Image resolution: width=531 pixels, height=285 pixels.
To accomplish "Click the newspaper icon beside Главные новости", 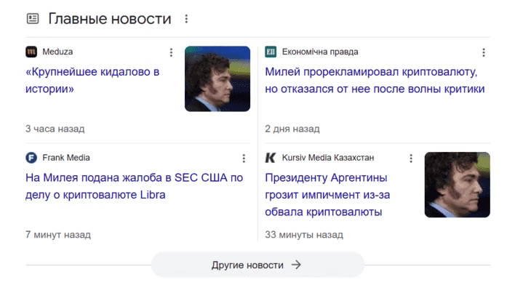I will point(33,18).
